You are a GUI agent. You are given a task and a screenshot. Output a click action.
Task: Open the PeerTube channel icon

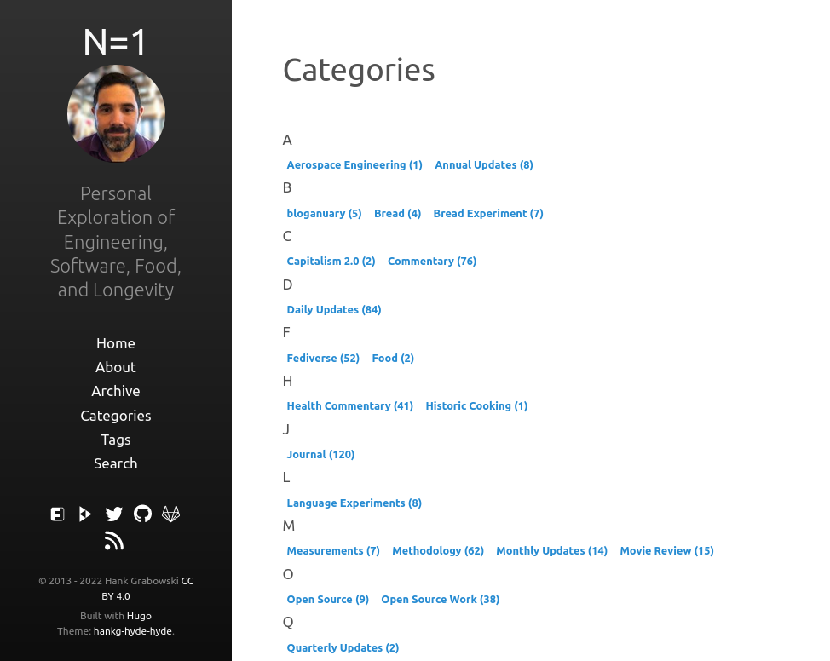click(x=85, y=514)
